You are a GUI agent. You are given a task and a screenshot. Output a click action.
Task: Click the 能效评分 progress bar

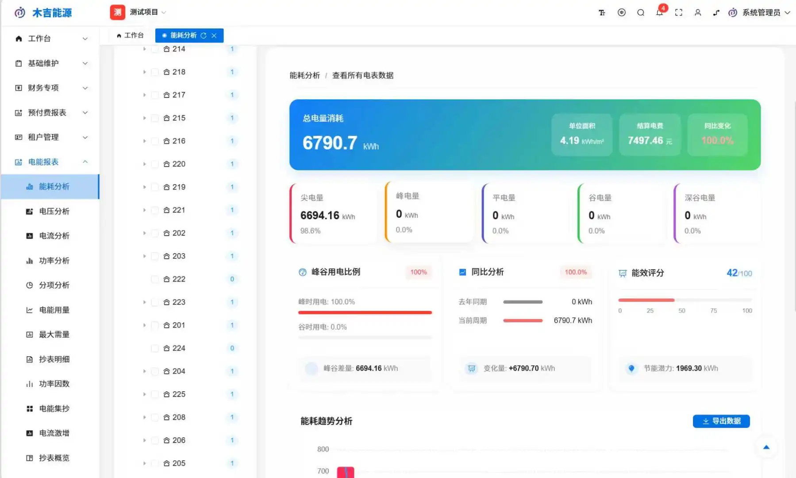[684, 299]
